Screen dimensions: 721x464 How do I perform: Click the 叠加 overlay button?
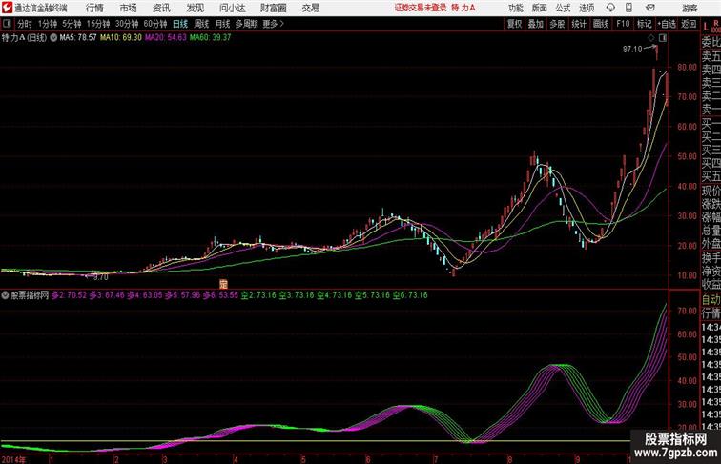pyautogui.click(x=536, y=24)
